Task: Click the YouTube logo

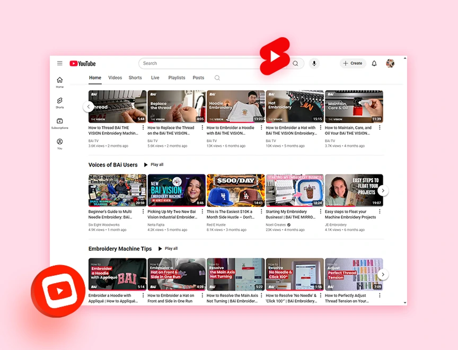Action: (83, 64)
